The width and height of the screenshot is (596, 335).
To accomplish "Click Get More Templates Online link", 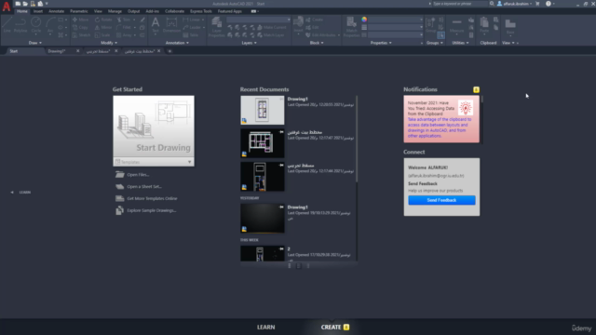I will coord(152,198).
